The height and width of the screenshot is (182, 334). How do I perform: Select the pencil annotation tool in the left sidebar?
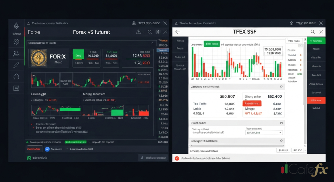(x=16, y=64)
